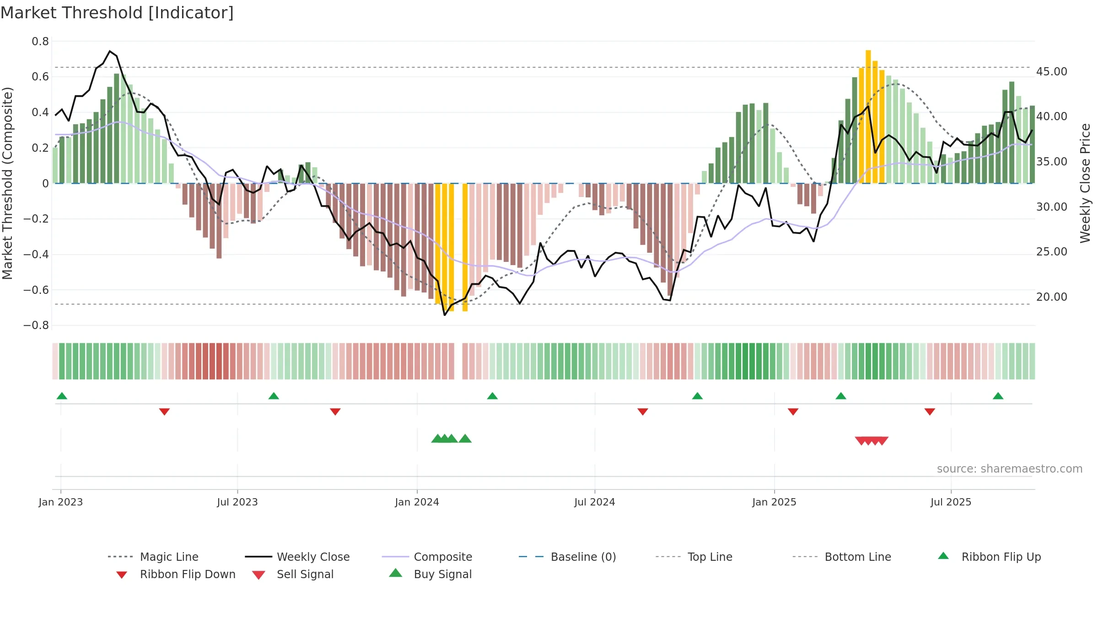1098x617 pixels.
Task: Click the tallest yellow bar peaking in 2025
Action: tap(868, 117)
